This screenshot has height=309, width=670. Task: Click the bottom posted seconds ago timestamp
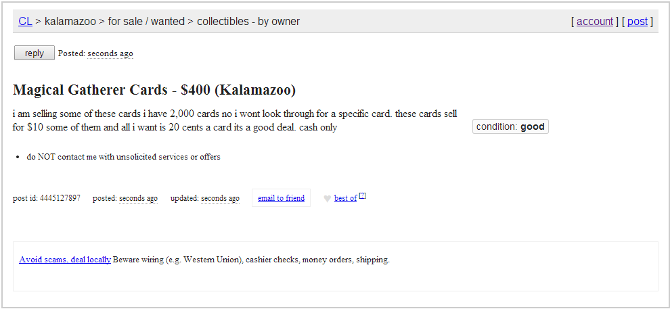click(138, 198)
